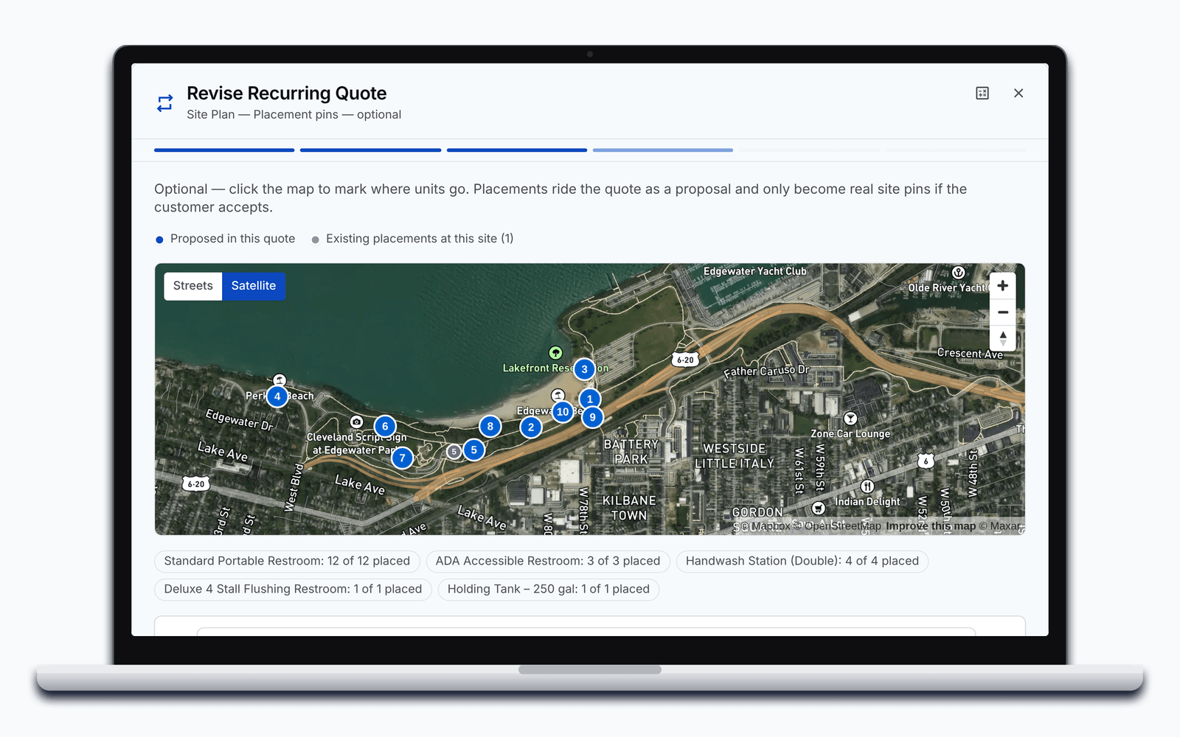Viewport: 1180px width, 737px height.
Task: Select placement pin number 4
Action: coord(277,397)
